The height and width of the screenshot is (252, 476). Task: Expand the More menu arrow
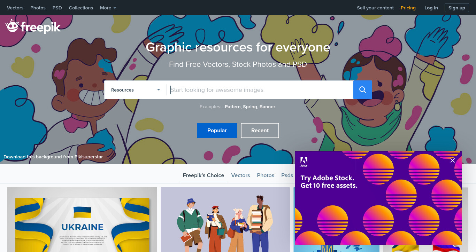pyautogui.click(x=115, y=8)
